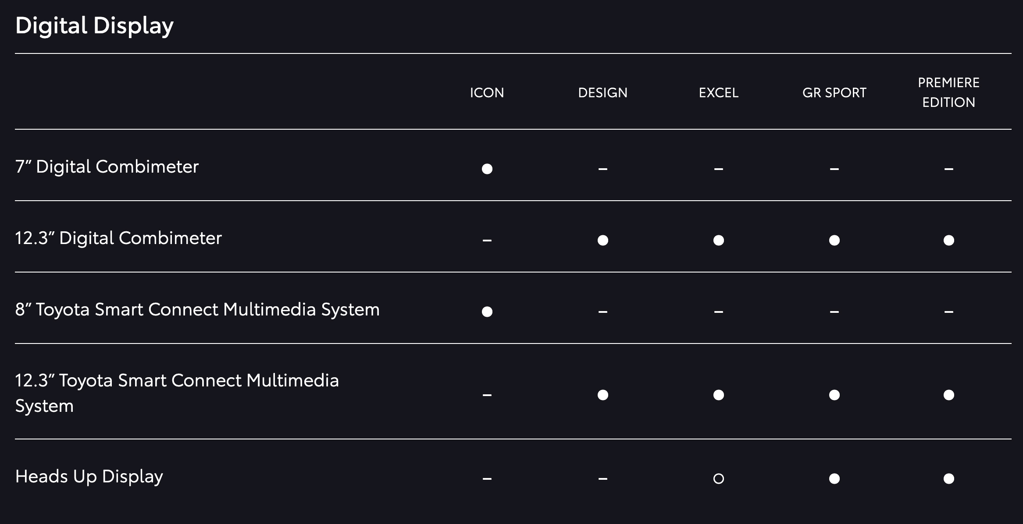The width and height of the screenshot is (1023, 524).
Task: Click Heads Up Display dot under PREMIERE EDITION
Action: coord(948,478)
